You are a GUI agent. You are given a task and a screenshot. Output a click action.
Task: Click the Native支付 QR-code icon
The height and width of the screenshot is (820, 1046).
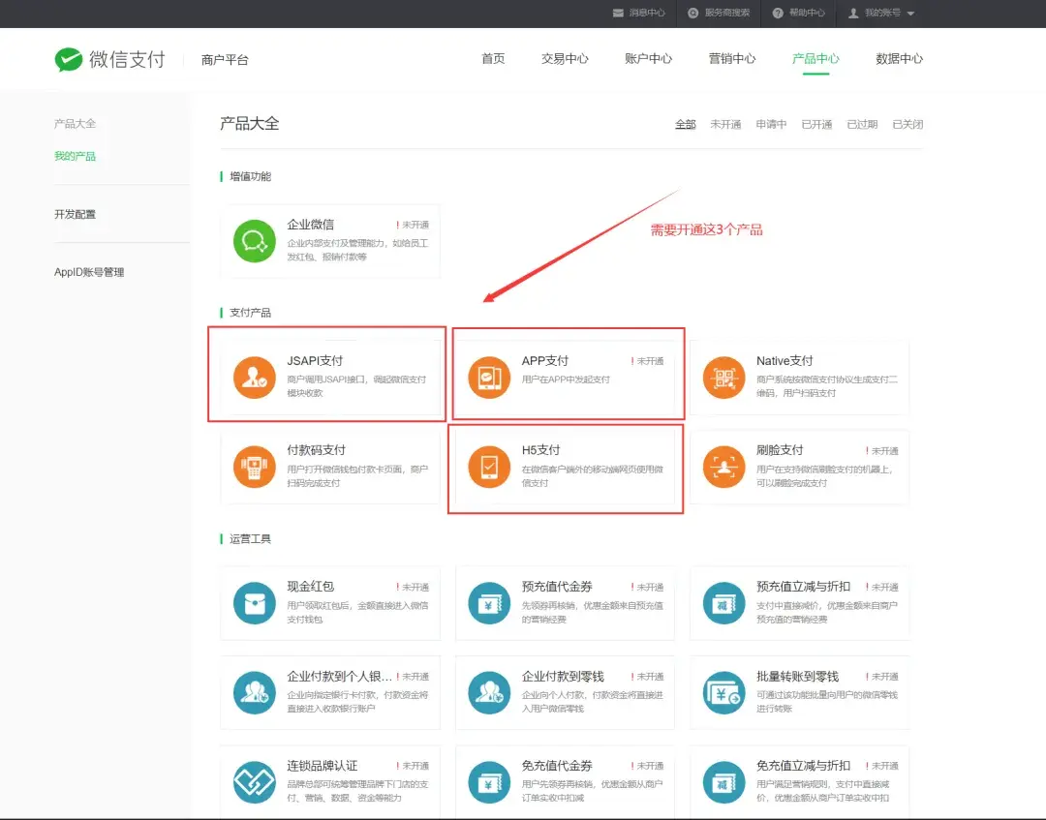(723, 379)
